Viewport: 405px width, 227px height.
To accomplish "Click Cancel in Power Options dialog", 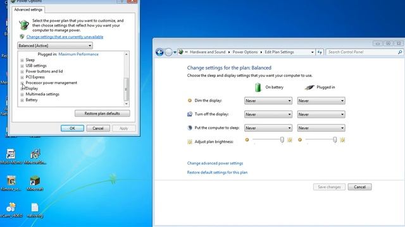I will pos(98,128).
